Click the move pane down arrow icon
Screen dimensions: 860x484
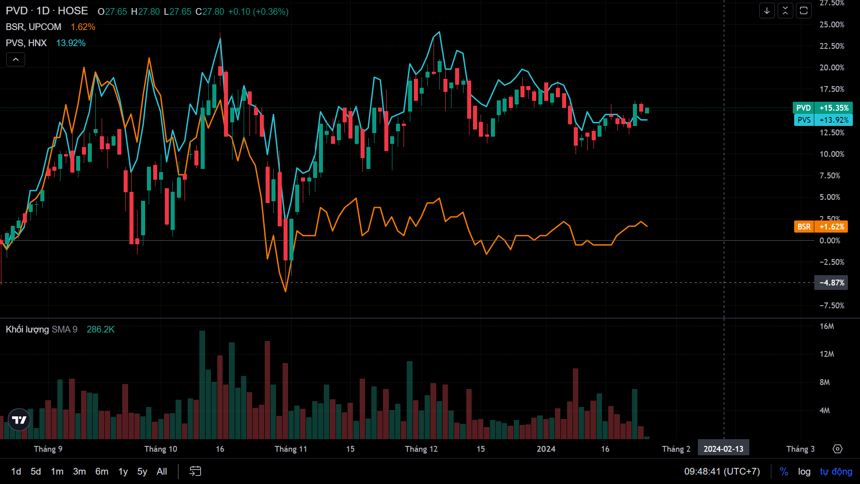pyautogui.click(x=767, y=11)
